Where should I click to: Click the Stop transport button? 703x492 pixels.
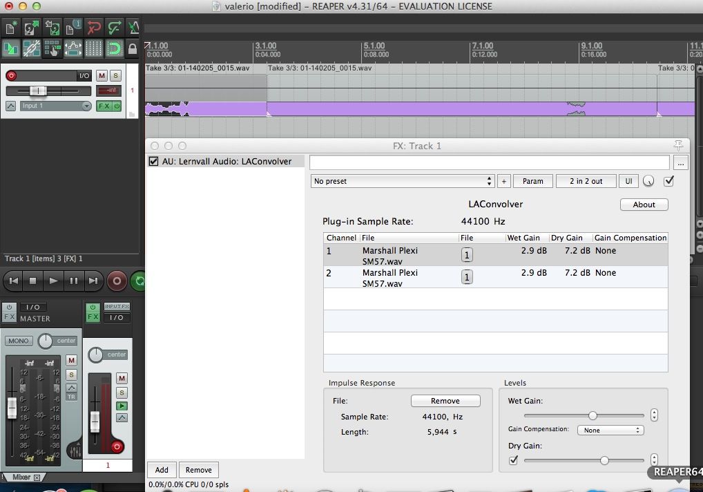pos(32,281)
